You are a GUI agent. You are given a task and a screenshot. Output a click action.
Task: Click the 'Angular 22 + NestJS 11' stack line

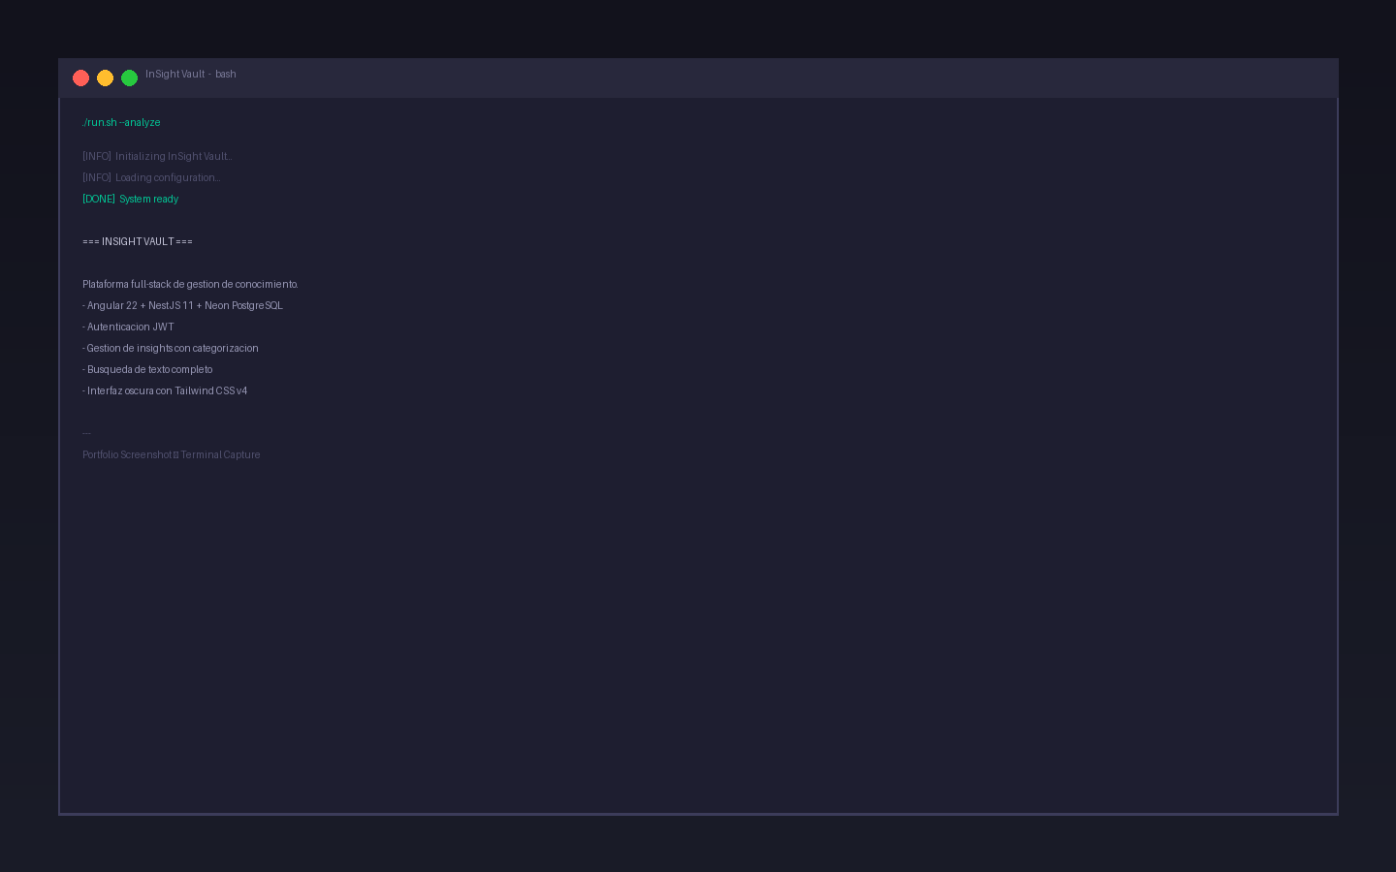pos(182,305)
